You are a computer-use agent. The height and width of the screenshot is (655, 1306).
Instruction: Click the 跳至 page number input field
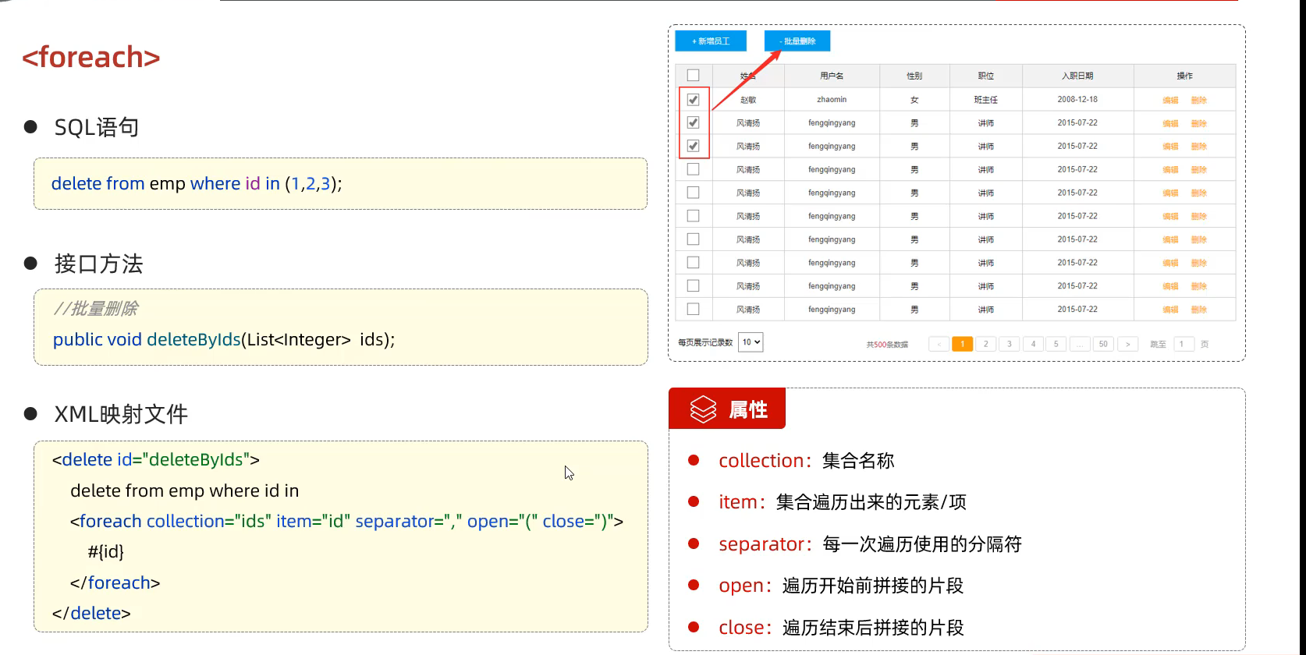click(x=1184, y=344)
